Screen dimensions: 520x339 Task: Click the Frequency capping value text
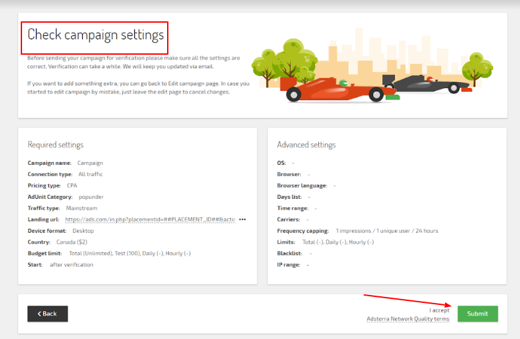387,231
